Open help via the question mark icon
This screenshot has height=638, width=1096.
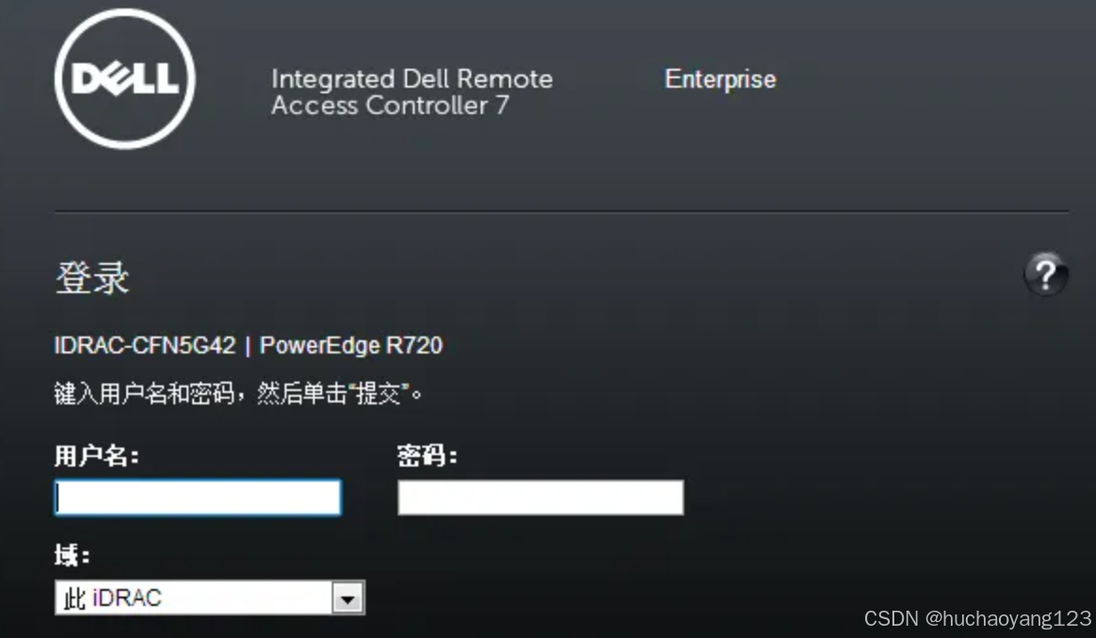1045,274
